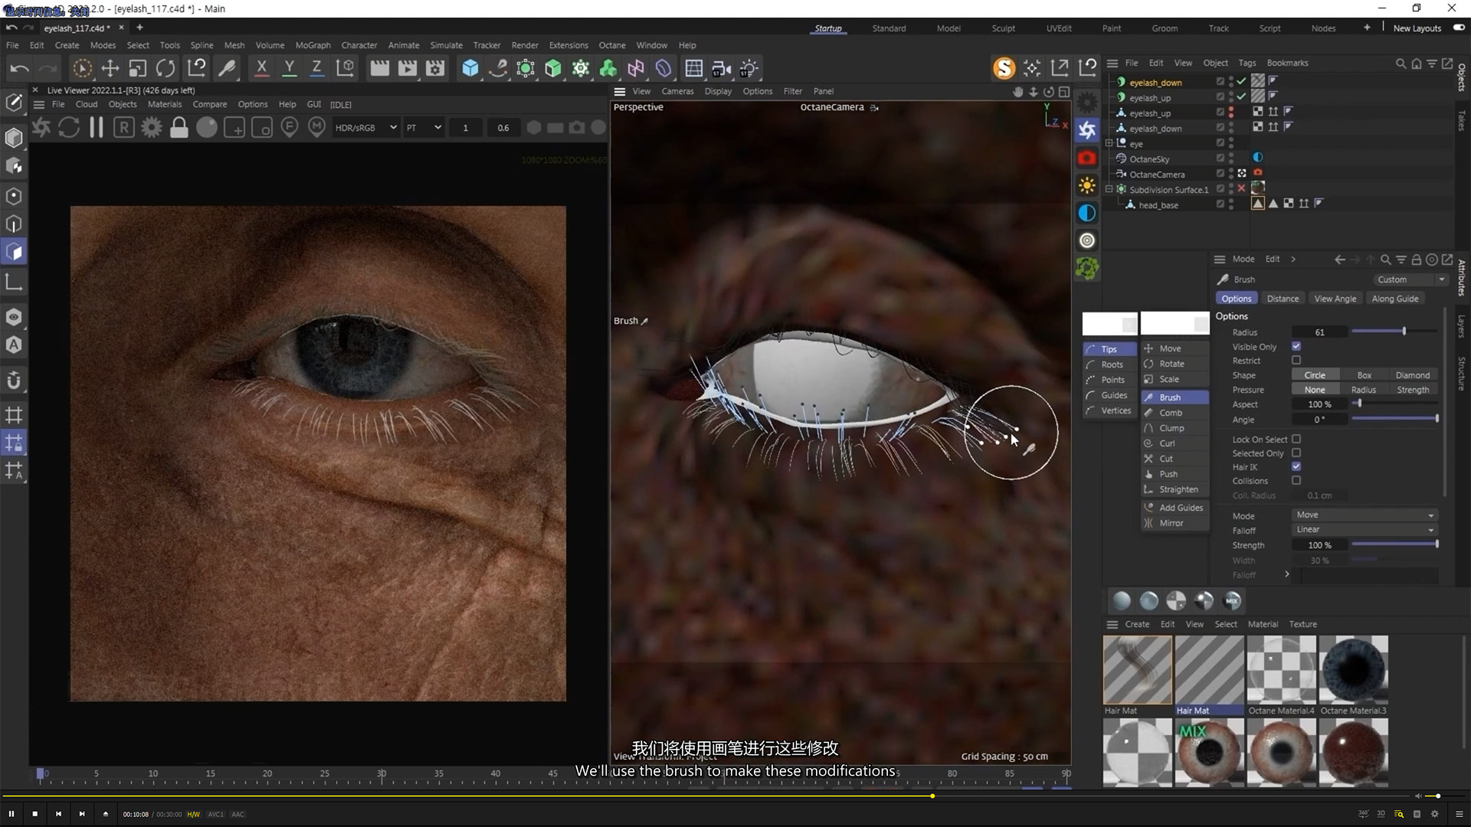Click the lock icon in Live Viewer

click(x=179, y=128)
